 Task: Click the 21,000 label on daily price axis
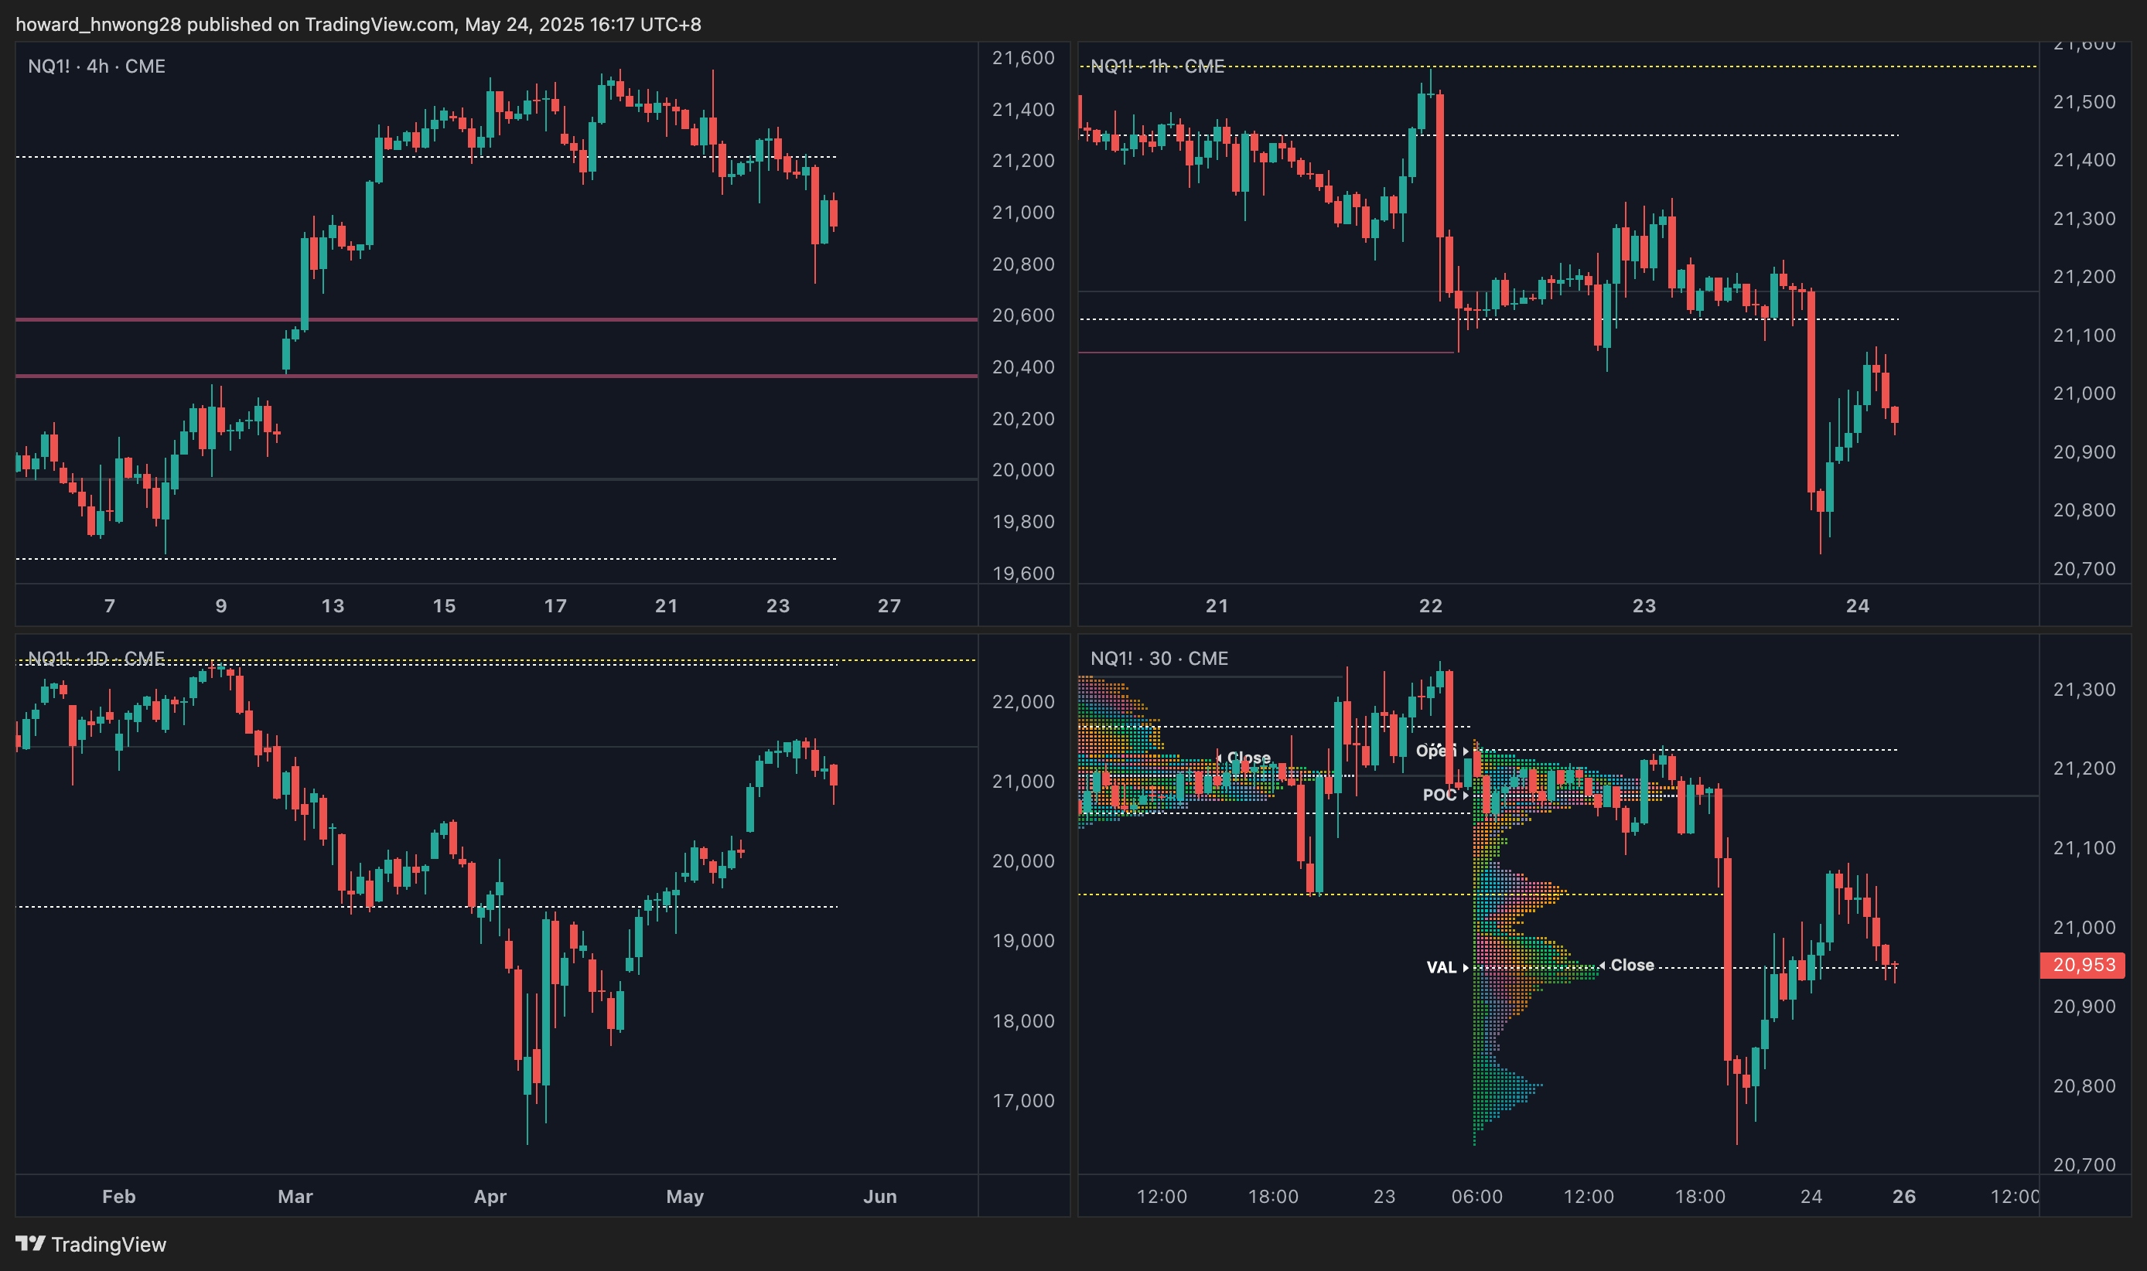coord(1023,781)
